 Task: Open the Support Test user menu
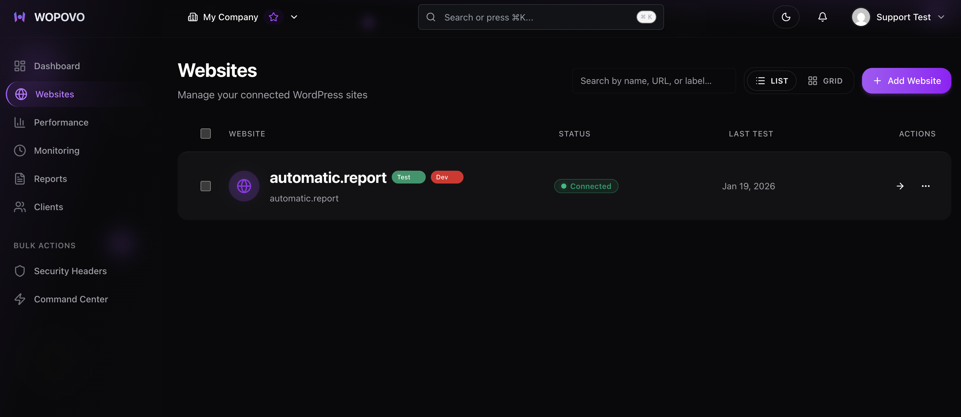[x=899, y=17]
